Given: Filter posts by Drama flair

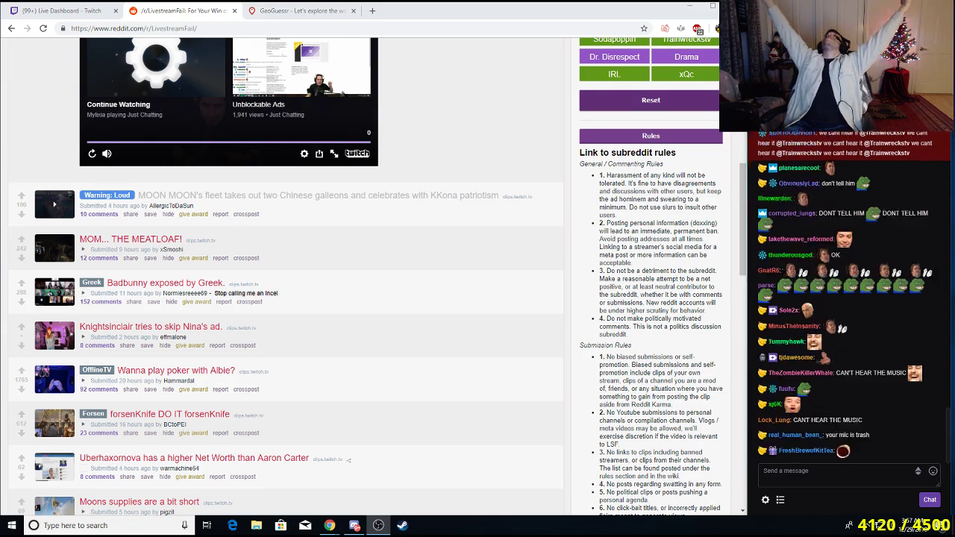Looking at the screenshot, I should [x=686, y=57].
